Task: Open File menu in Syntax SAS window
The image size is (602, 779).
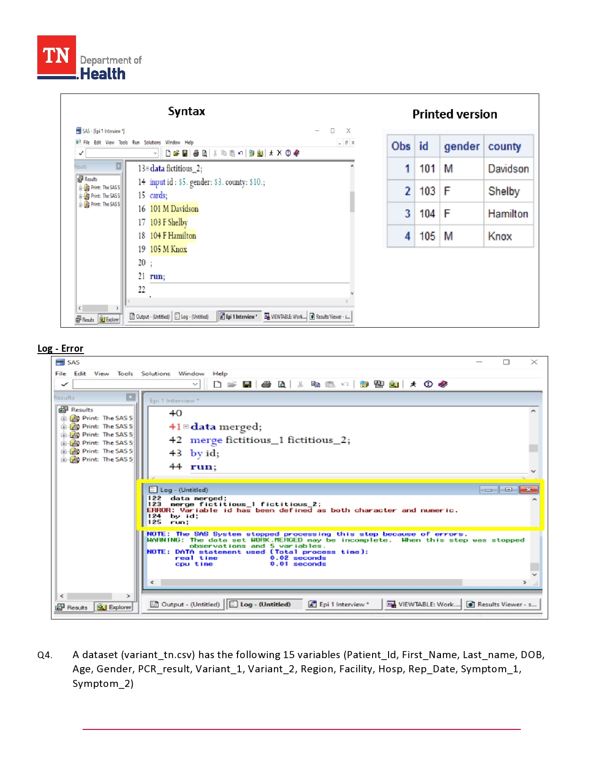Action: click(86, 142)
